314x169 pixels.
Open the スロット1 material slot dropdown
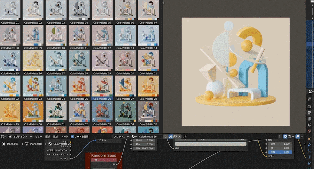coord(121,137)
